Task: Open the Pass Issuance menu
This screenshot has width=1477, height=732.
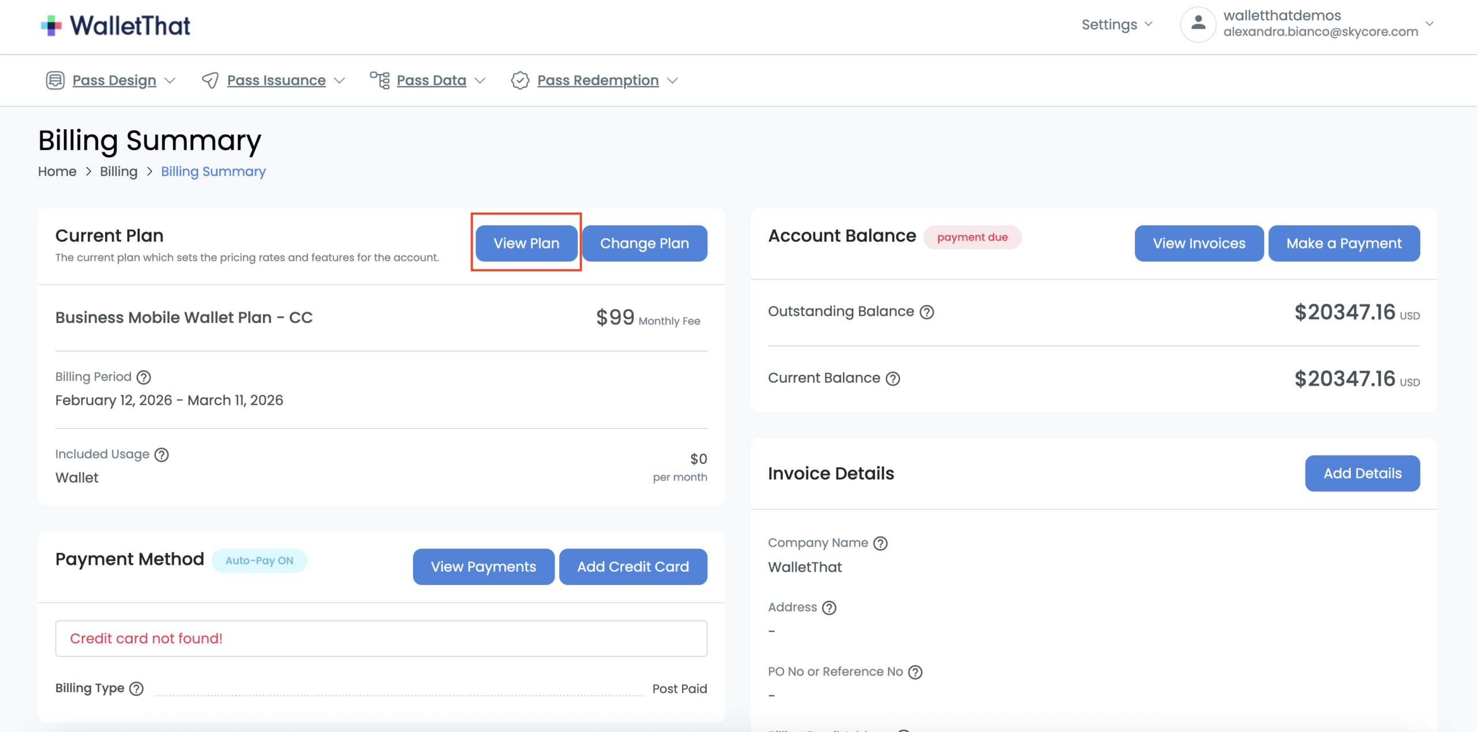Action: click(276, 80)
